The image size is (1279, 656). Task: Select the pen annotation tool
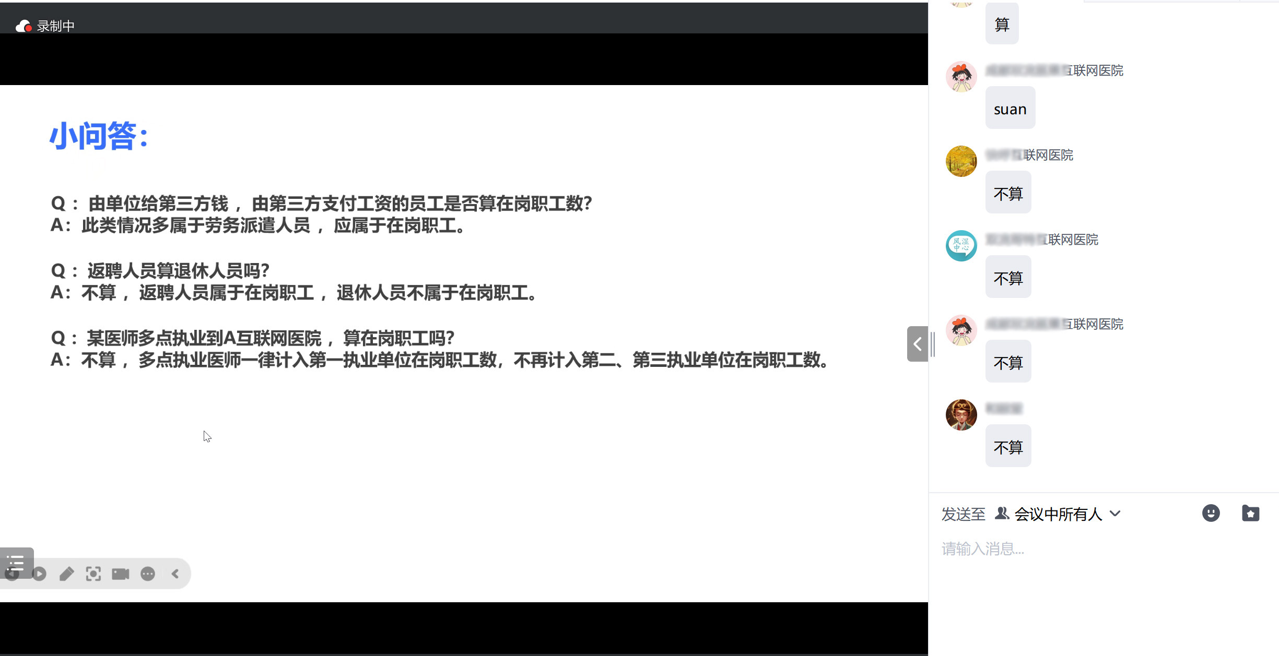[x=66, y=574]
